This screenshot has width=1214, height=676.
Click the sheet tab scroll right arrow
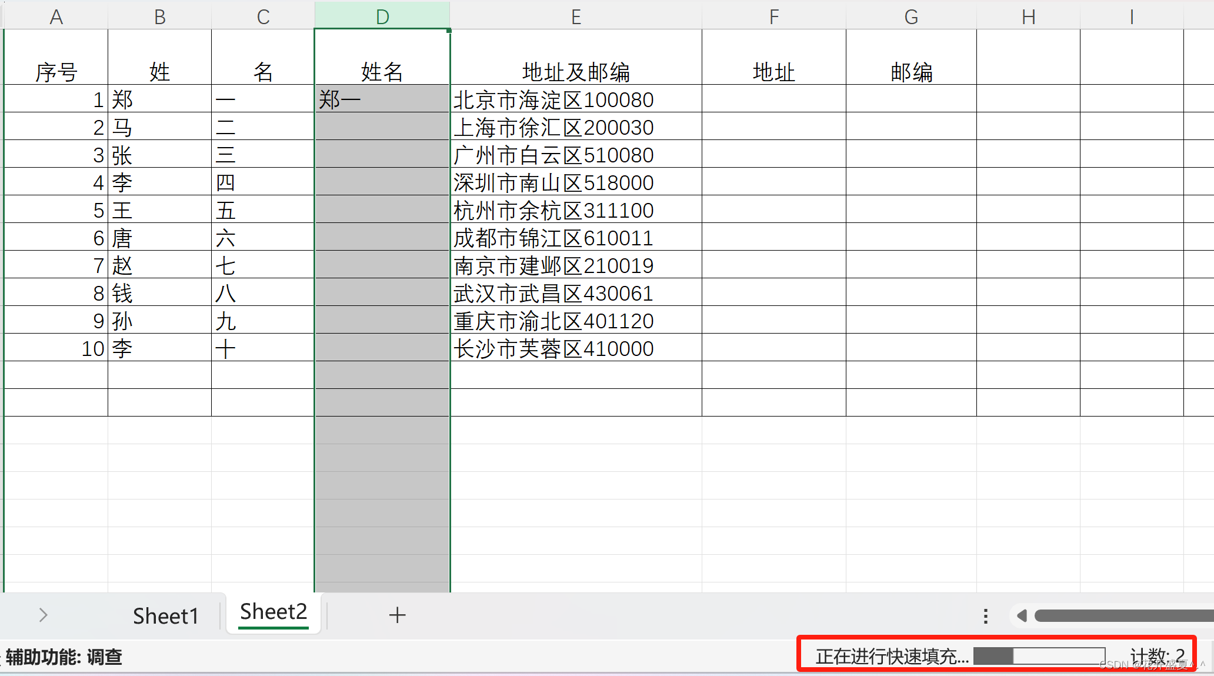point(43,615)
